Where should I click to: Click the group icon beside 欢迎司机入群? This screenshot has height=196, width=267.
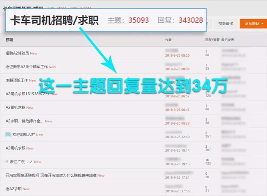click(x=8, y=134)
